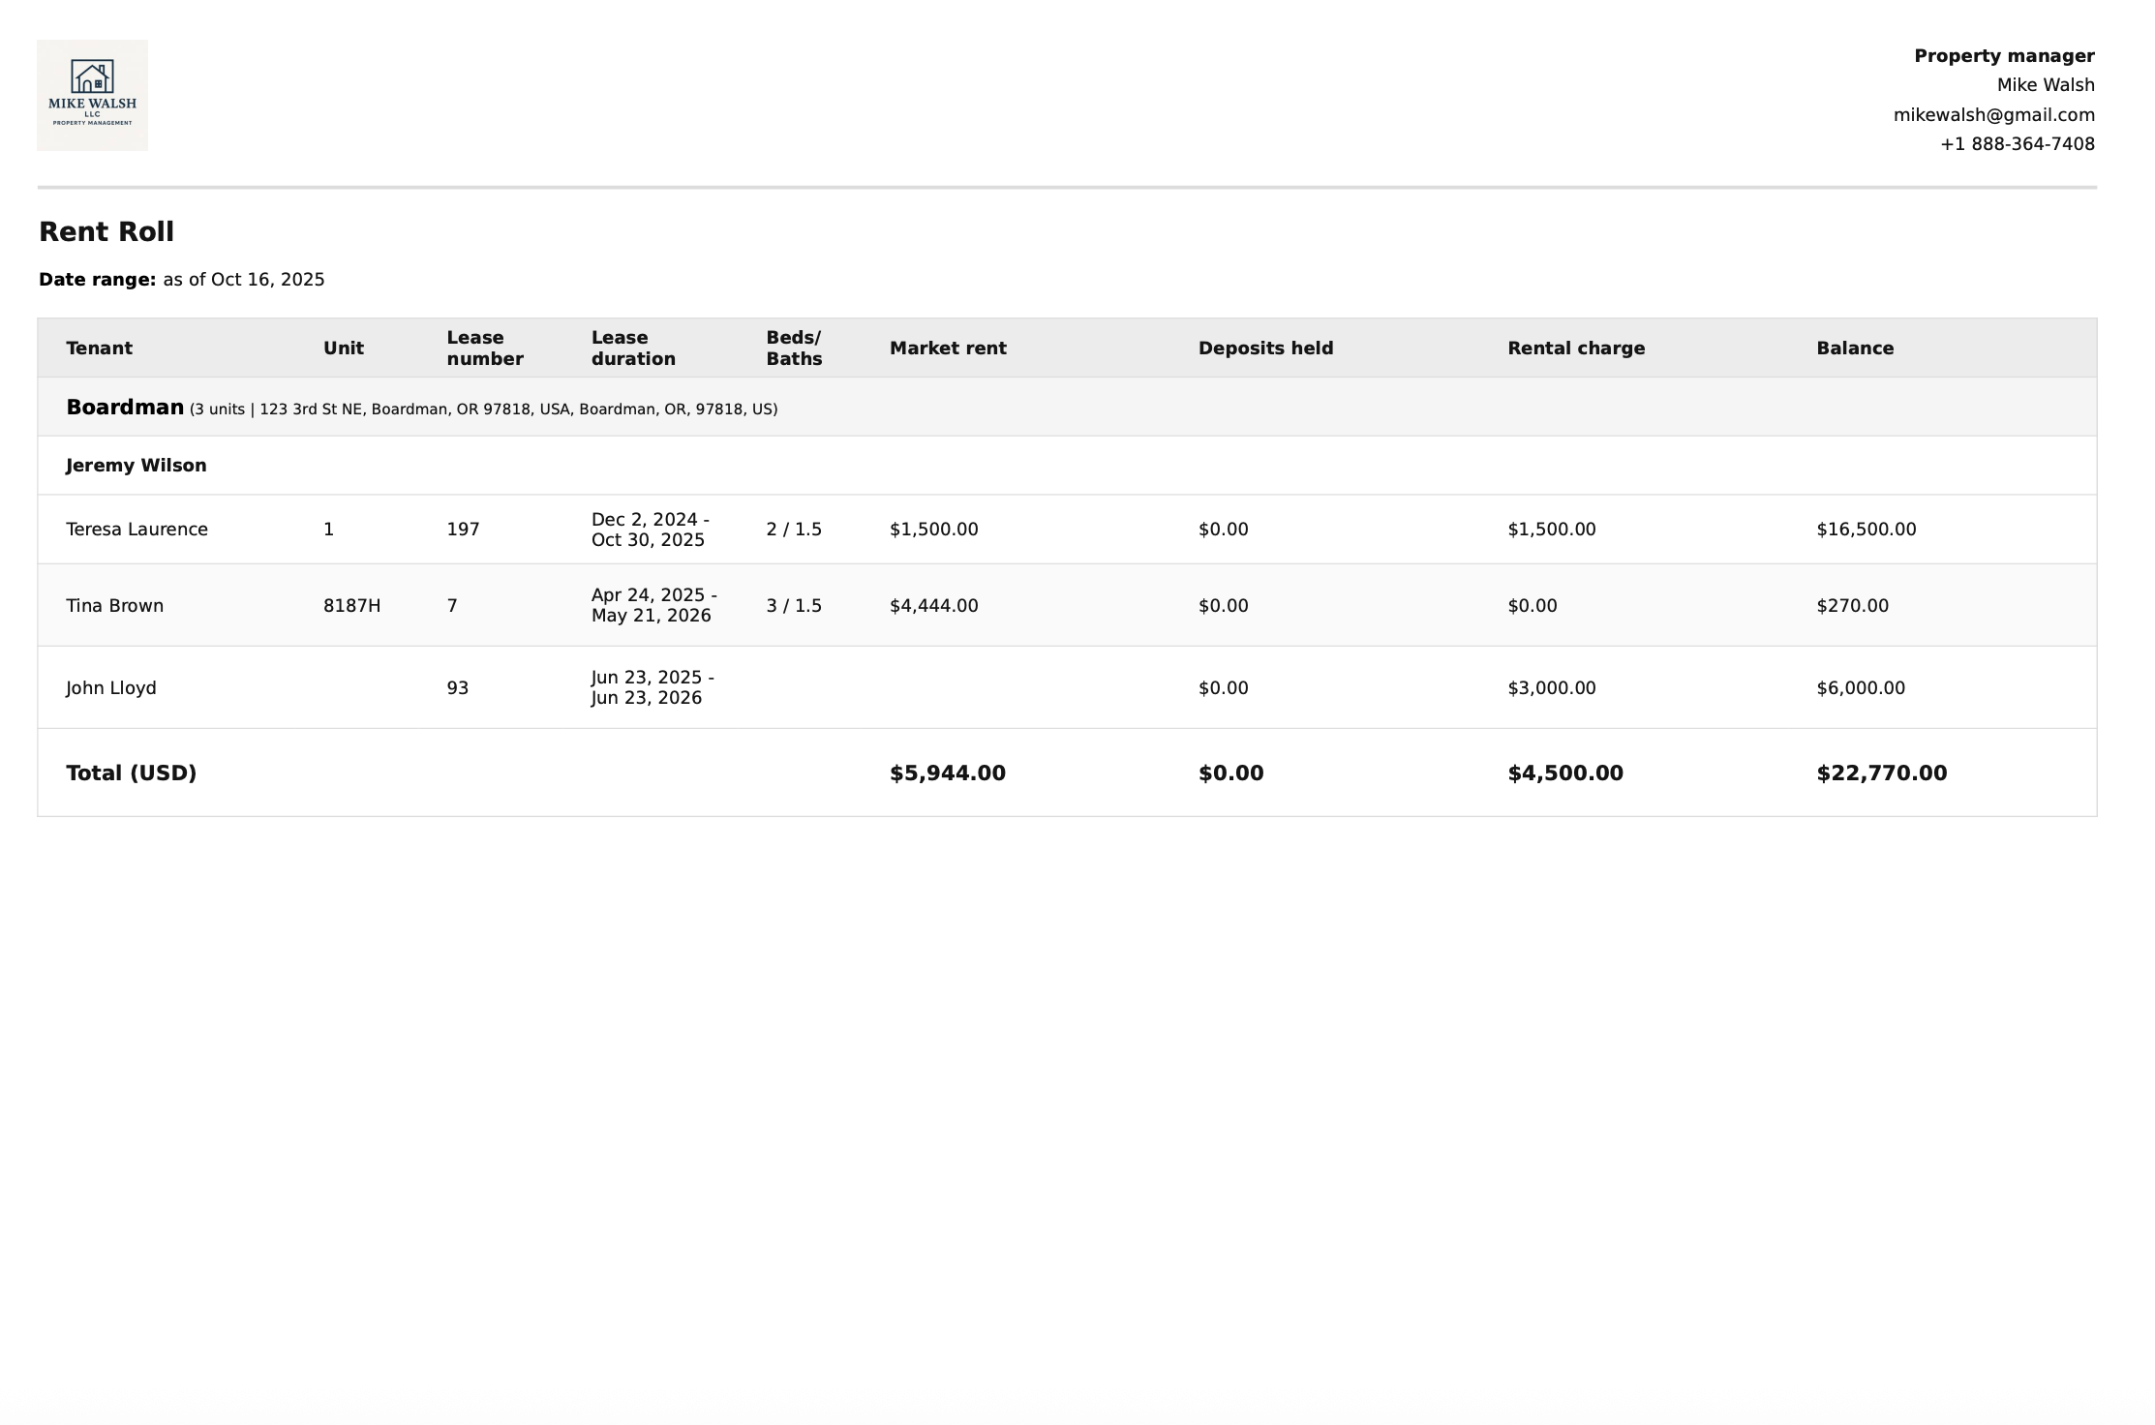Click unit 8187H cell
The image size is (2155, 1425).
pos(351,606)
